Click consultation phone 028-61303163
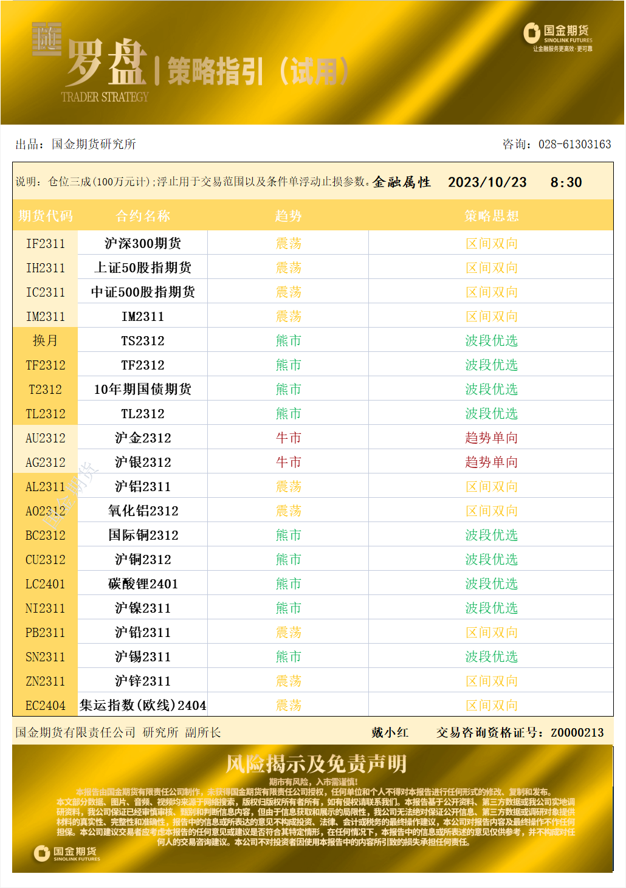This screenshot has height=888, width=626. [575, 144]
